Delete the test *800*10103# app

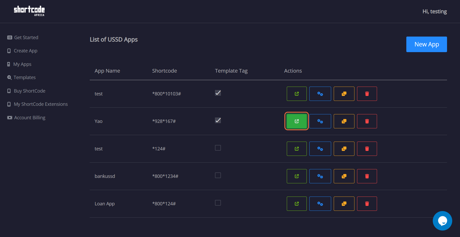point(367,94)
